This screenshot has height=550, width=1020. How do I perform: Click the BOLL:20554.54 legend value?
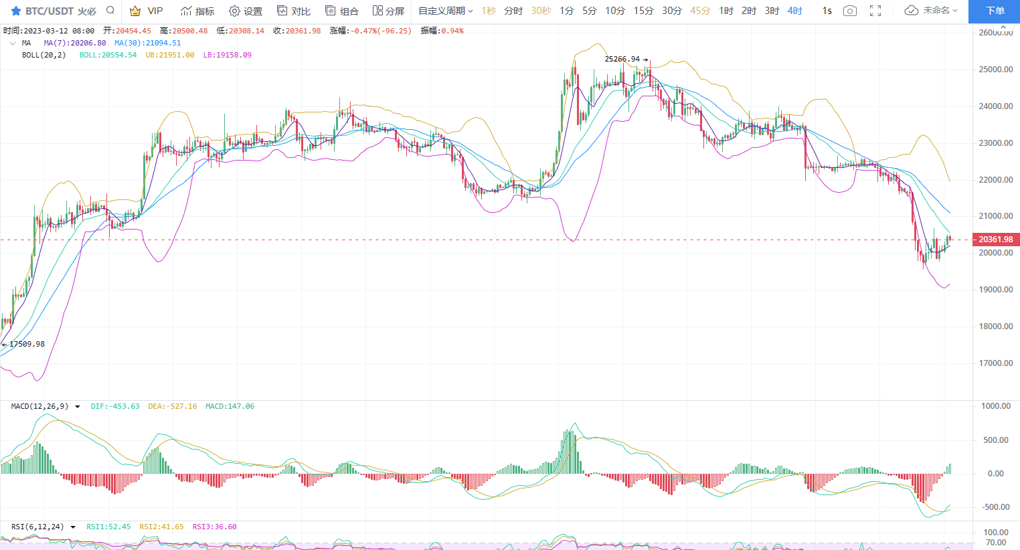tap(108, 55)
